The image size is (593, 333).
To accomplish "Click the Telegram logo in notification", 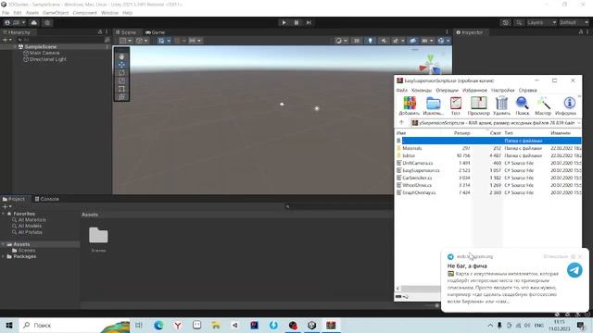I will coord(574,270).
